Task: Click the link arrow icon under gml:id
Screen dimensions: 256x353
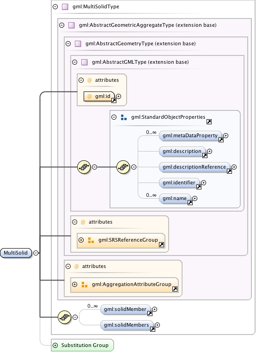Action: pos(114,101)
